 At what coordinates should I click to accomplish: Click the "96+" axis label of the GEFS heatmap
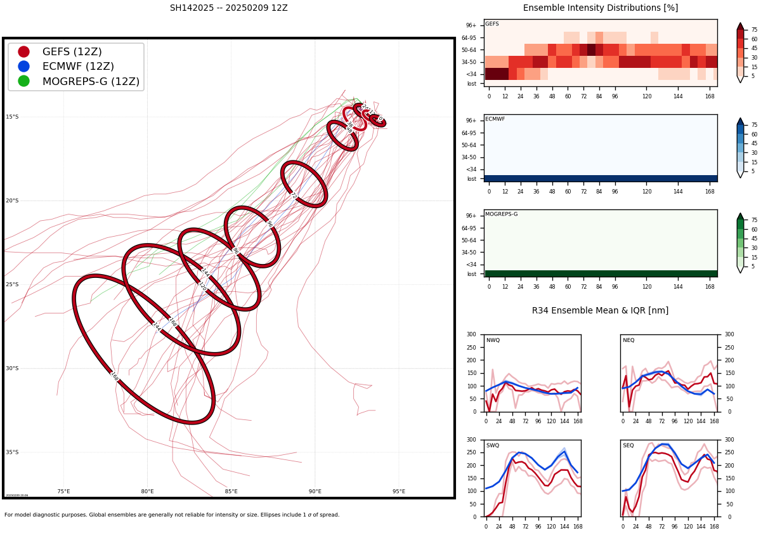(x=472, y=25)
